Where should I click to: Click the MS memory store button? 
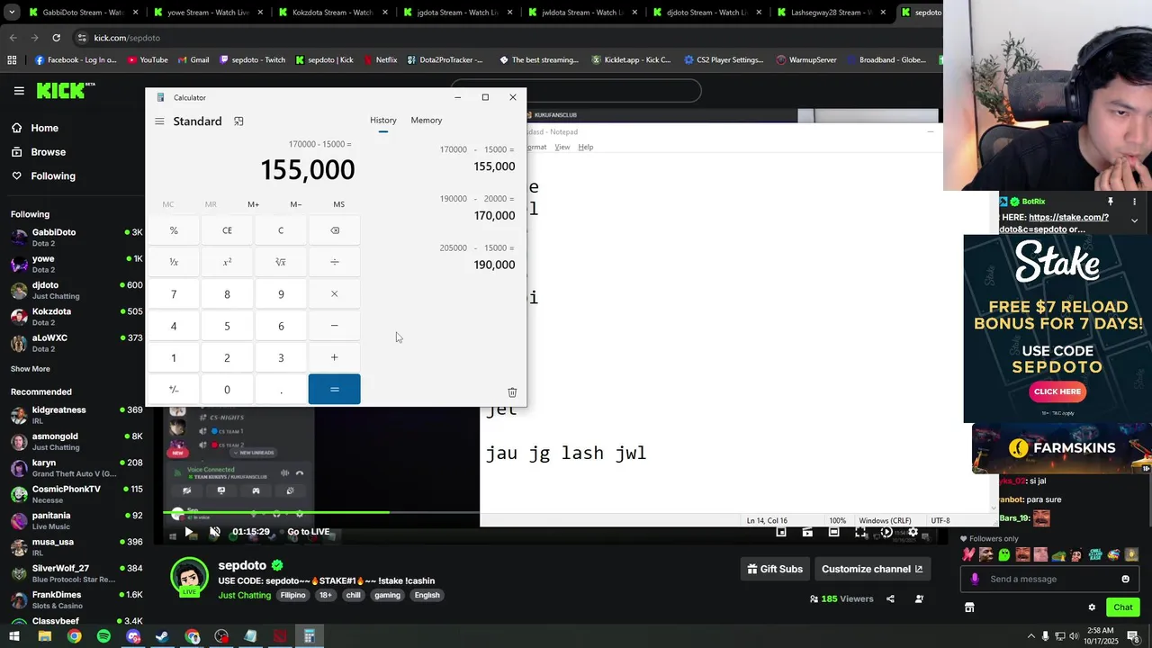click(x=338, y=204)
